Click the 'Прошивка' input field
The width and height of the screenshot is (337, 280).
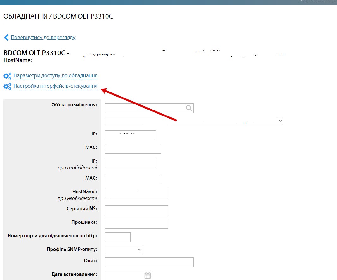click(x=137, y=223)
